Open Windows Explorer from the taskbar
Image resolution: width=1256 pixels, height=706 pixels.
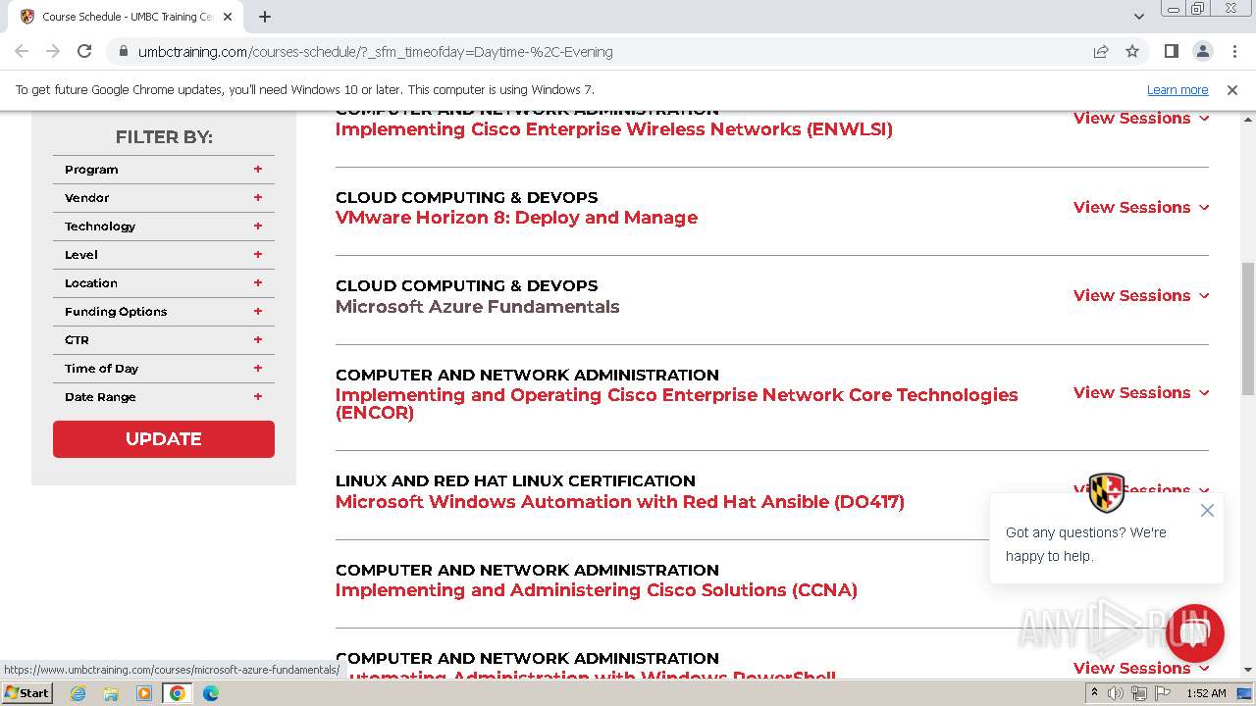[111, 693]
